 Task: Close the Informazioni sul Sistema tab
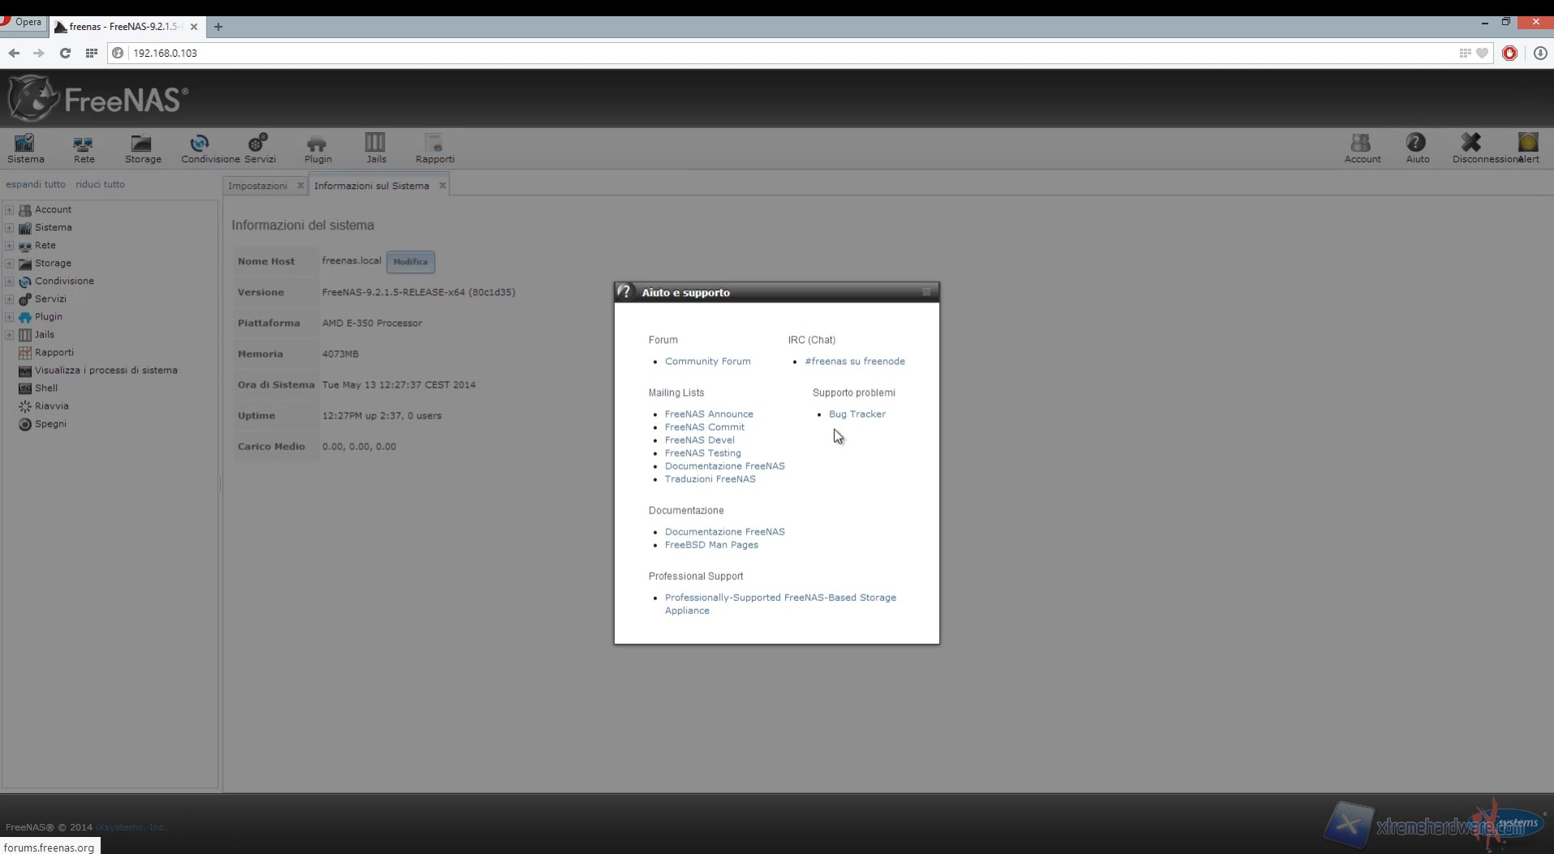click(442, 186)
